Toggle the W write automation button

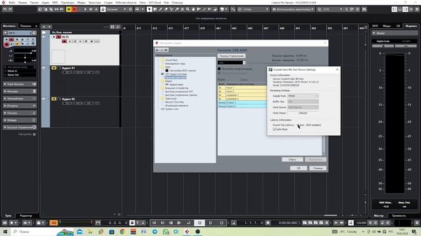91,9
